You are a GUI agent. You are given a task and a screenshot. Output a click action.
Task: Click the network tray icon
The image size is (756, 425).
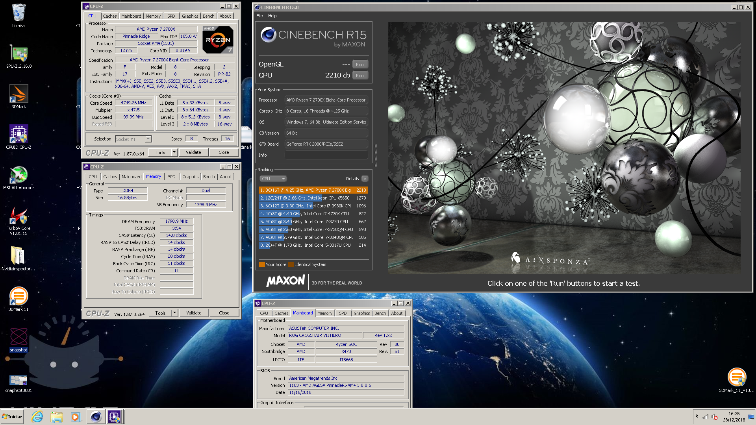click(705, 417)
